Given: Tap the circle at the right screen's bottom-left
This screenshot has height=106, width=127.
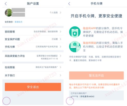Looking at the screenshot, I should 70,101.
